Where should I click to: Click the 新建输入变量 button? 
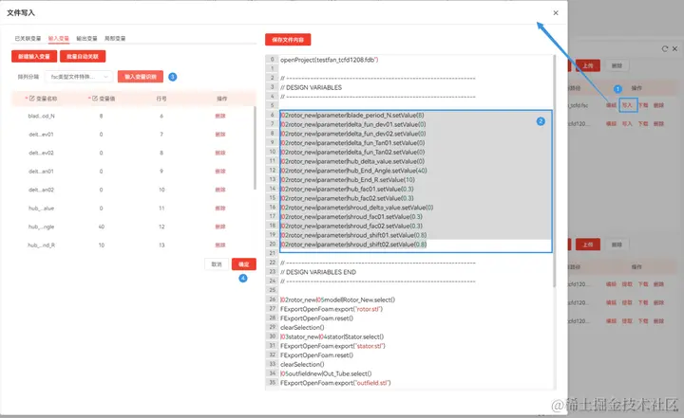point(34,56)
